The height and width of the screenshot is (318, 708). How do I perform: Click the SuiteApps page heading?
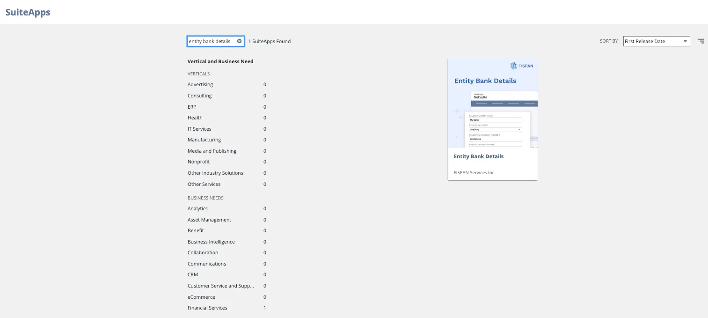click(x=28, y=12)
